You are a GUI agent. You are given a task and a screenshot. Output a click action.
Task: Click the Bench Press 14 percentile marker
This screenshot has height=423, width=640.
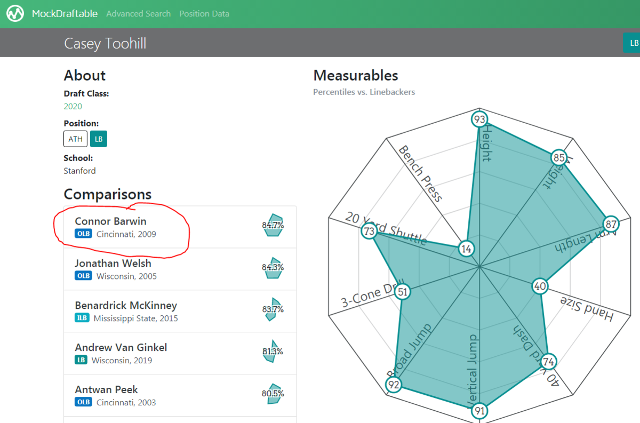[467, 249]
